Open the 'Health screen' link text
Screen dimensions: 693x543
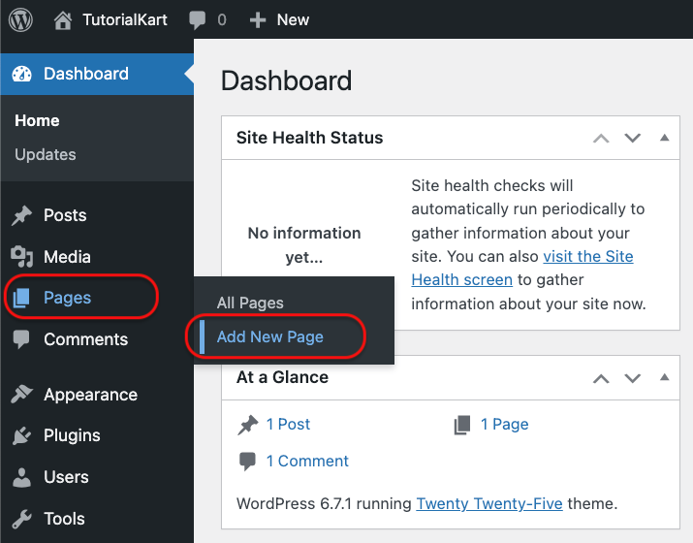(462, 280)
